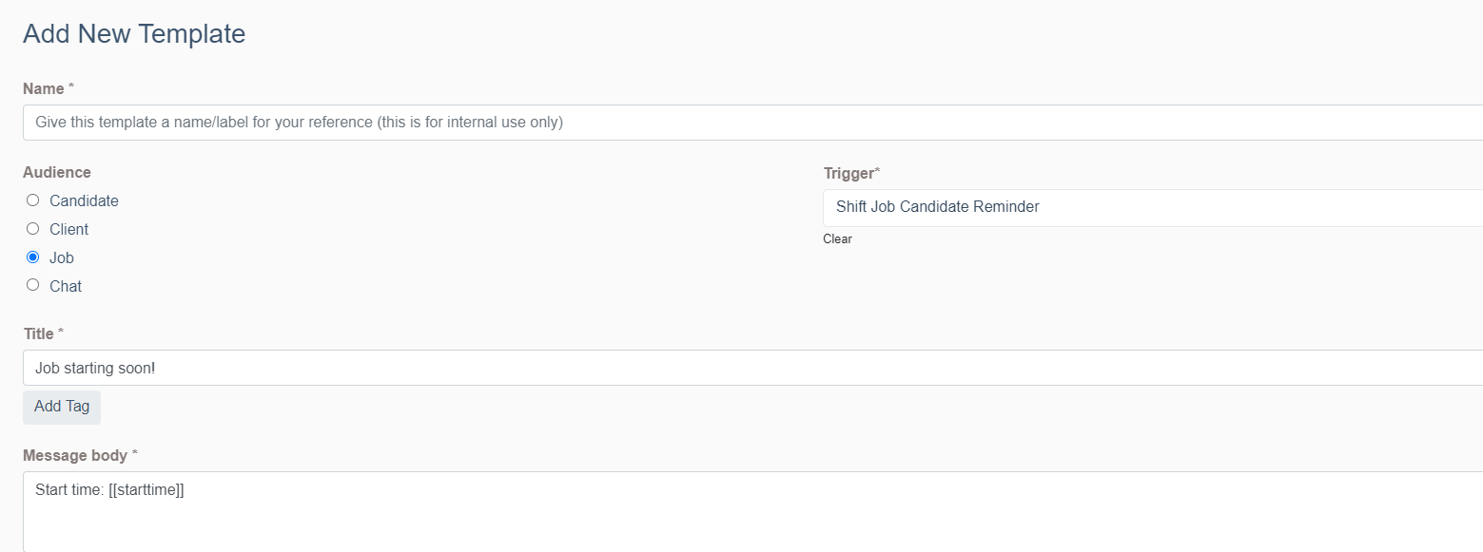Viewport: 1483px width, 552px height.
Task: Click inside the Message body textarea
Action: click(x=752, y=511)
